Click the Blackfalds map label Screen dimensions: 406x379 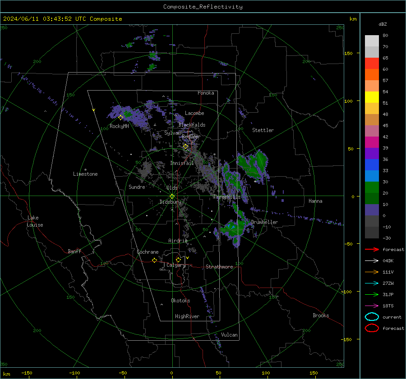point(192,125)
